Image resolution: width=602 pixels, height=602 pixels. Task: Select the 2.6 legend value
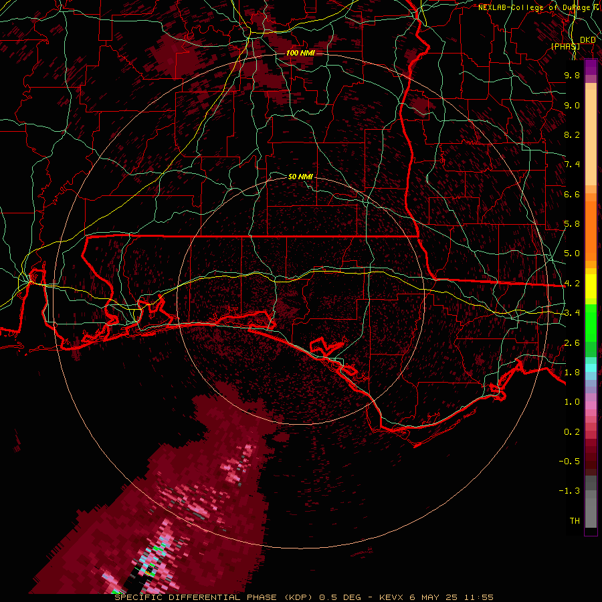click(572, 343)
